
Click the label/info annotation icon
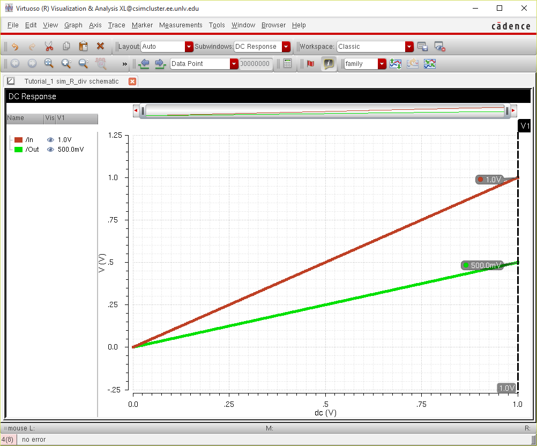pos(328,64)
